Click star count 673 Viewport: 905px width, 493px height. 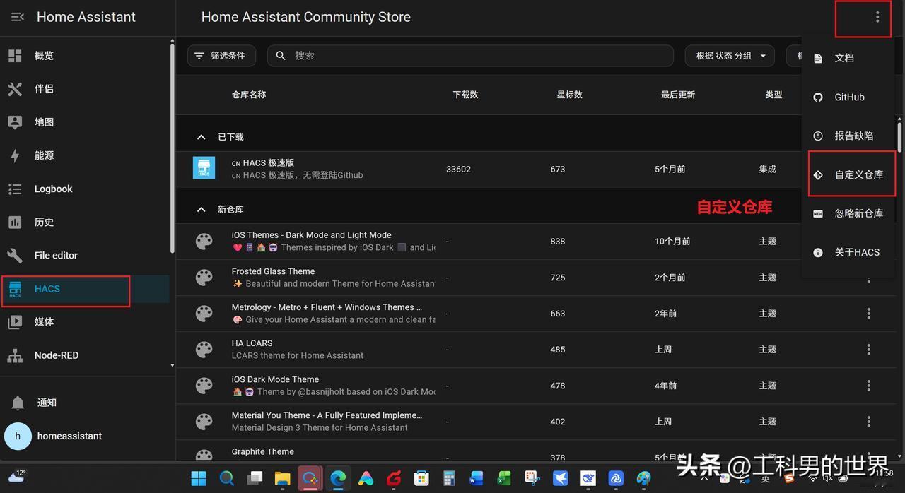pos(558,170)
